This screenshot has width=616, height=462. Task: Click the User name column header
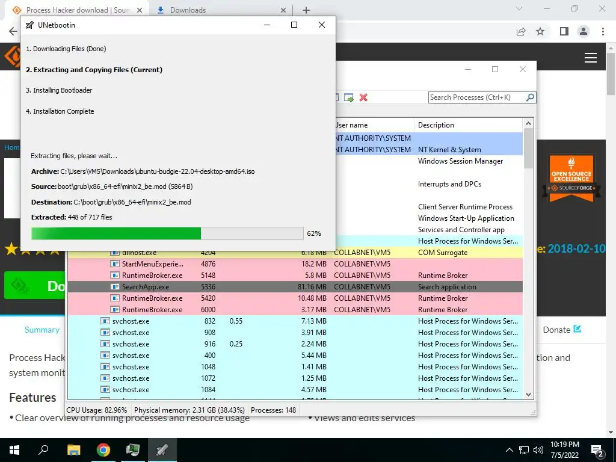(x=374, y=125)
